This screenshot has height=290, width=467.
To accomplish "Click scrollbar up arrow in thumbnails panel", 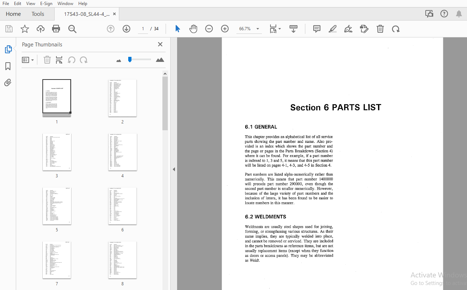I will [165, 74].
